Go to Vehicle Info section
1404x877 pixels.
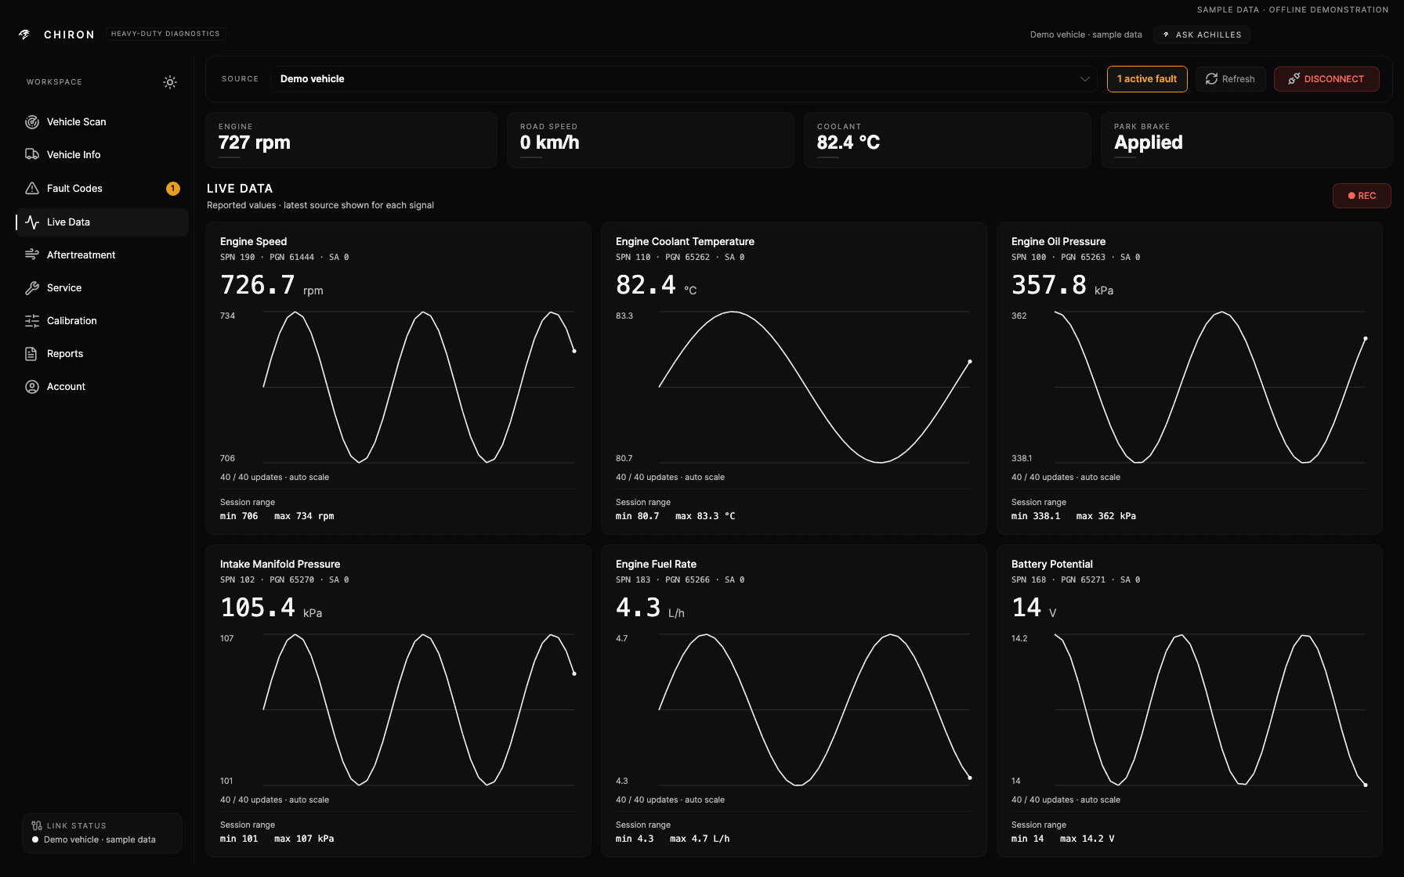point(102,155)
